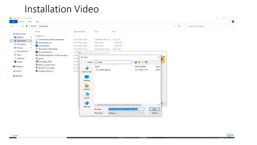Screen dimensions: 257x145
Task: Open the Share ribbon tab
Action: (30, 21)
